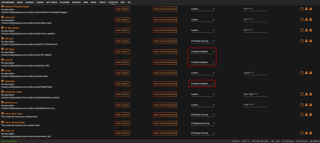This screenshot has width=320, height=143.
Task: Download log for Avidemux TVHeadend trigger
Action: point(306,9)
